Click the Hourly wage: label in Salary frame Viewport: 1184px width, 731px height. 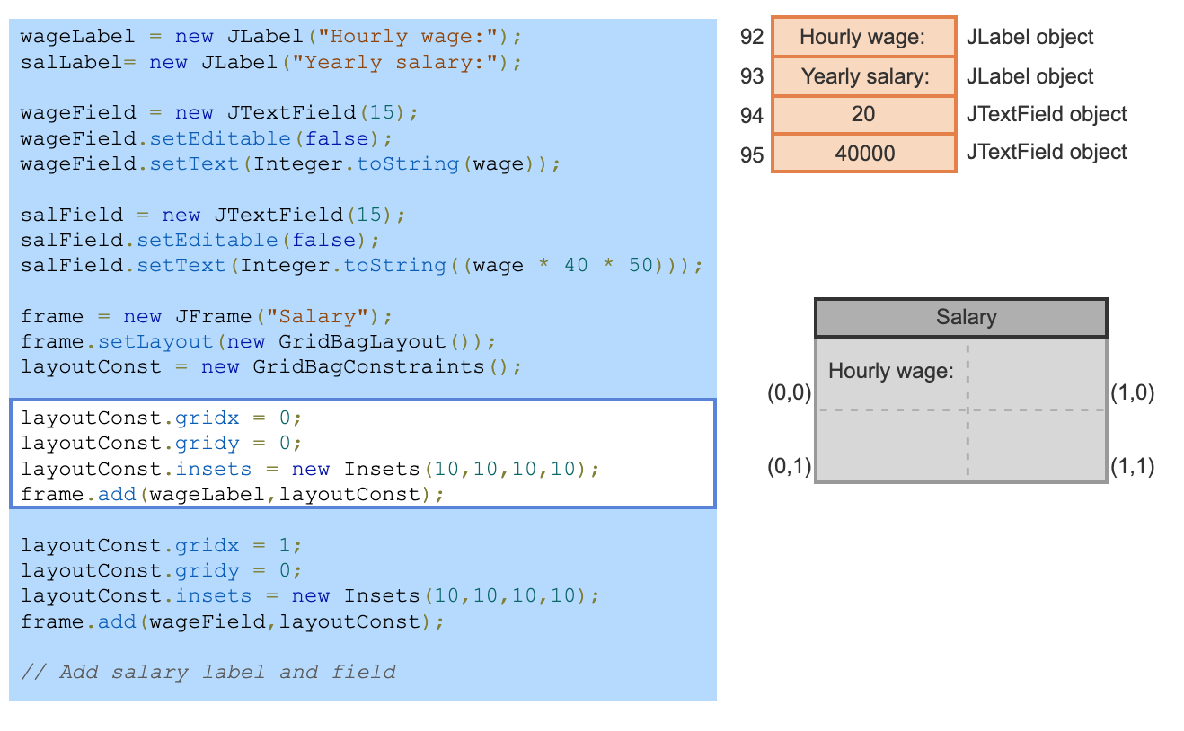[x=890, y=371]
